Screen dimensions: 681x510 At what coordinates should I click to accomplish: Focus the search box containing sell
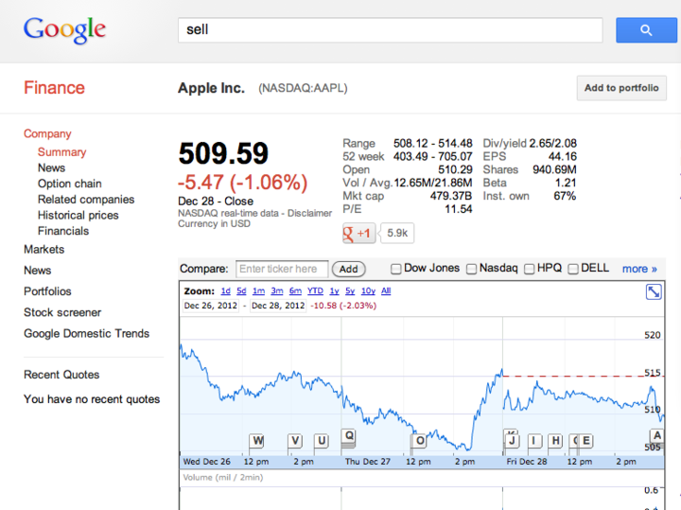(x=391, y=30)
